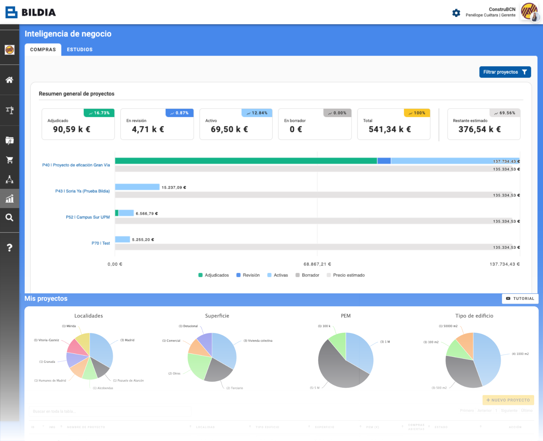
Task: Select the Terciario label in Superficie chart
Action: (235, 388)
